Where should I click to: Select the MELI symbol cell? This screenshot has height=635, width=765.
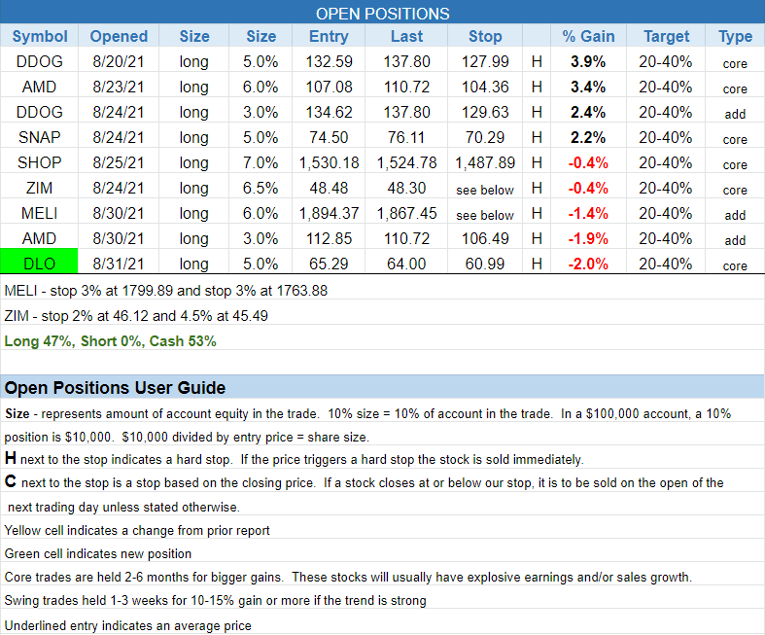(x=40, y=213)
